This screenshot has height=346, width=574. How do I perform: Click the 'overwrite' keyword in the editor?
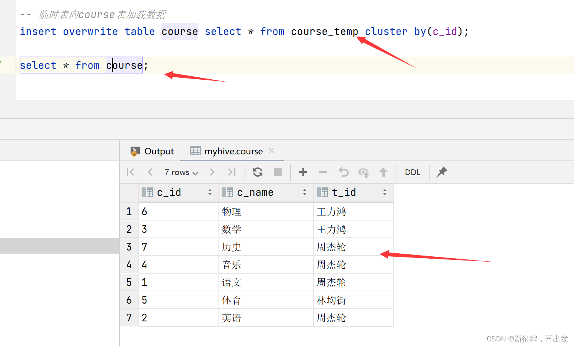click(x=91, y=32)
